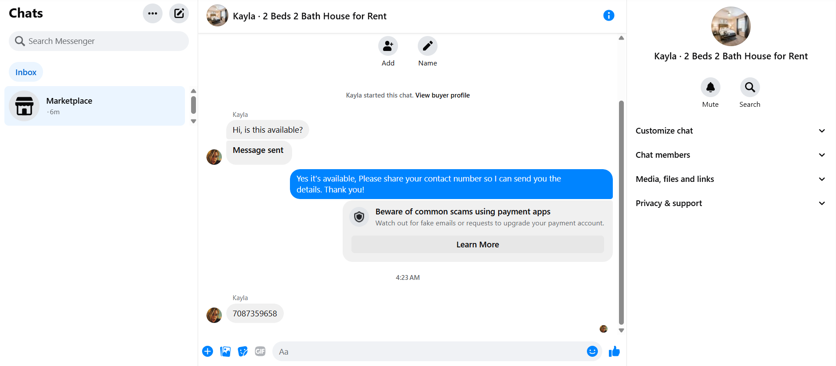The height and width of the screenshot is (366, 836).
Task: Expand the Privacy & support section
Action: pos(731,203)
